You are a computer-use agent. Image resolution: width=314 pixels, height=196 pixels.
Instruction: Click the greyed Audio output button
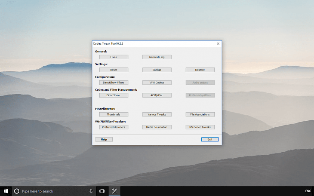[x=200, y=83]
